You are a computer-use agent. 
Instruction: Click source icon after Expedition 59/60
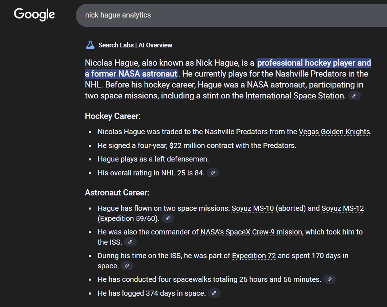coord(168,218)
